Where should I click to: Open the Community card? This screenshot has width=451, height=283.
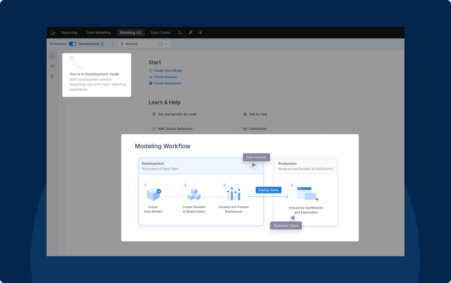[283, 129]
